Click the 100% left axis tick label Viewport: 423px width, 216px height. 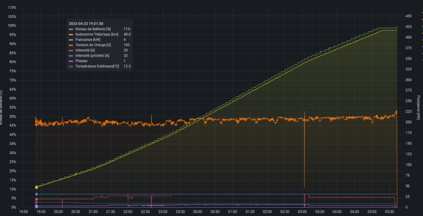coord(12,26)
